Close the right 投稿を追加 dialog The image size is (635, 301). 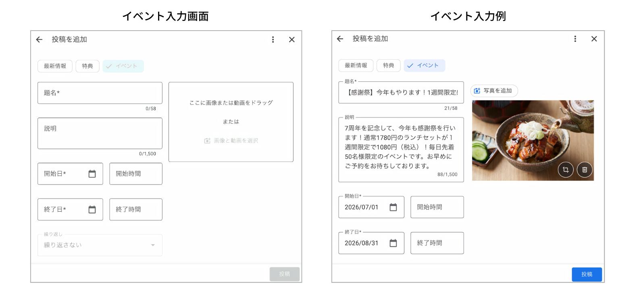[594, 39]
